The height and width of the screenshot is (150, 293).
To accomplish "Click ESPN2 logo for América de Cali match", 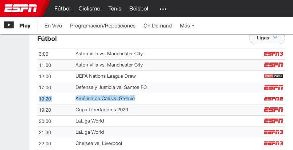I will coord(273,99).
